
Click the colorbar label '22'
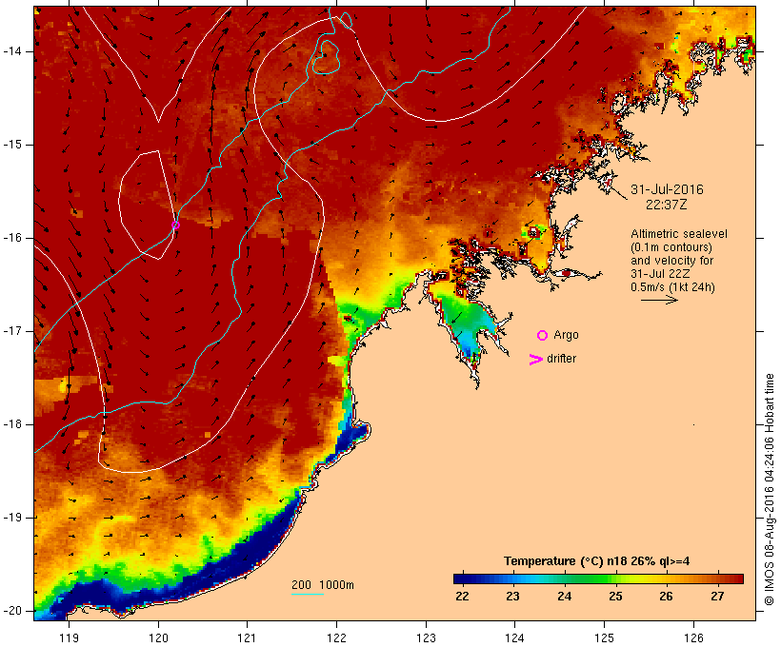coord(462,597)
